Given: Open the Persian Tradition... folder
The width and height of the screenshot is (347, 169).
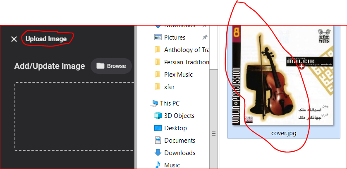Looking at the screenshot, I should point(187,62).
